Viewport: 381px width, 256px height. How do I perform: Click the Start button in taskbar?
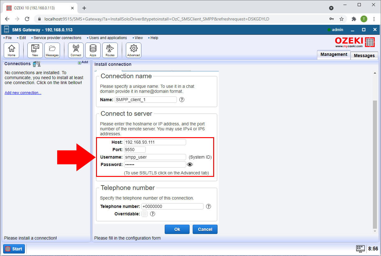pyautogui.click(x=14, y=249)
